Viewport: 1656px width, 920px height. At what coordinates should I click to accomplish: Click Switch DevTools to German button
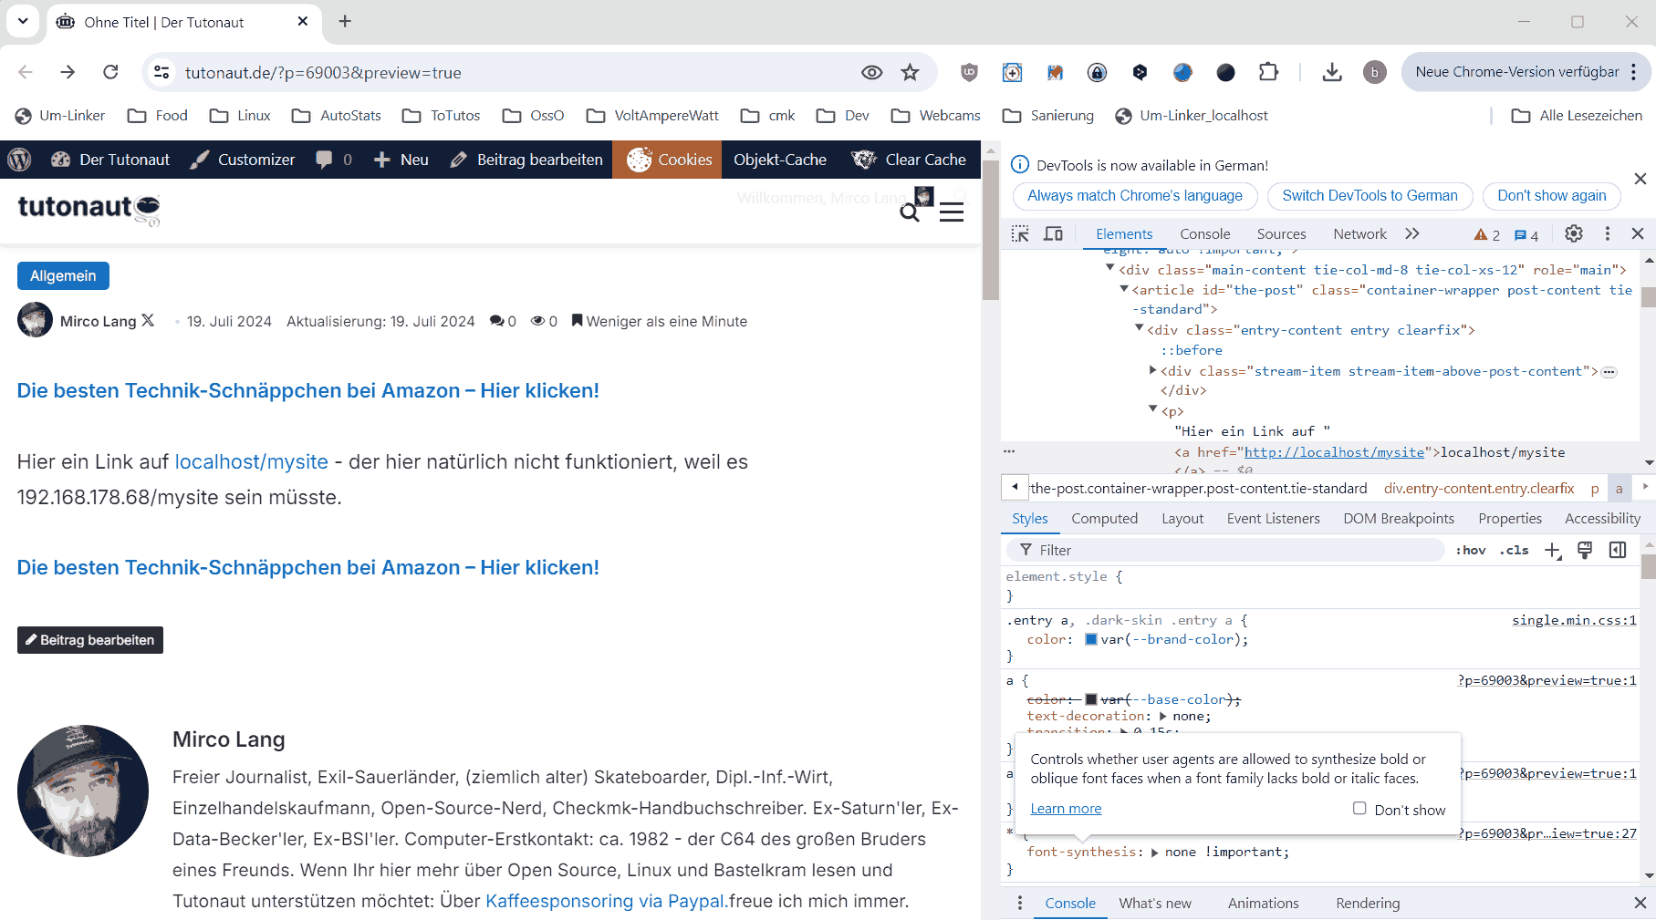[1370, 196]
